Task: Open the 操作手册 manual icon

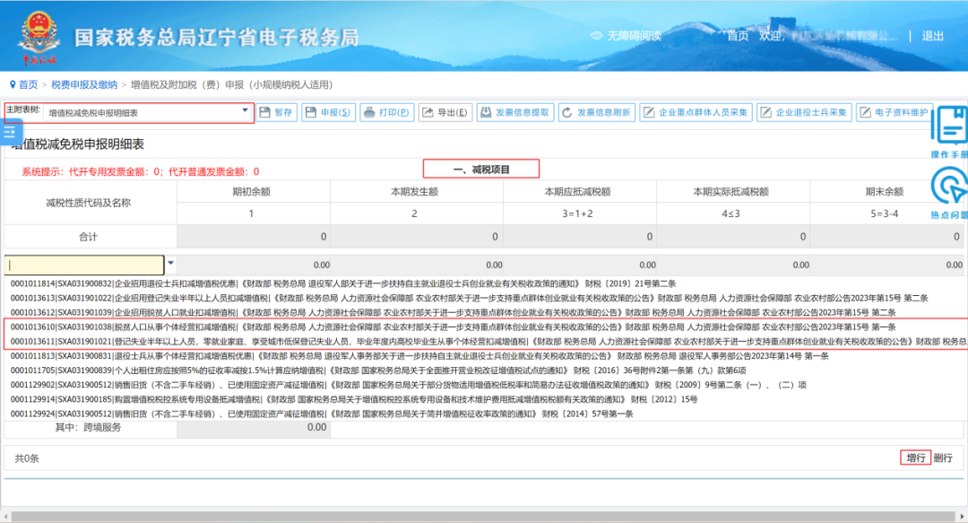Action: [x=949, y=132]
